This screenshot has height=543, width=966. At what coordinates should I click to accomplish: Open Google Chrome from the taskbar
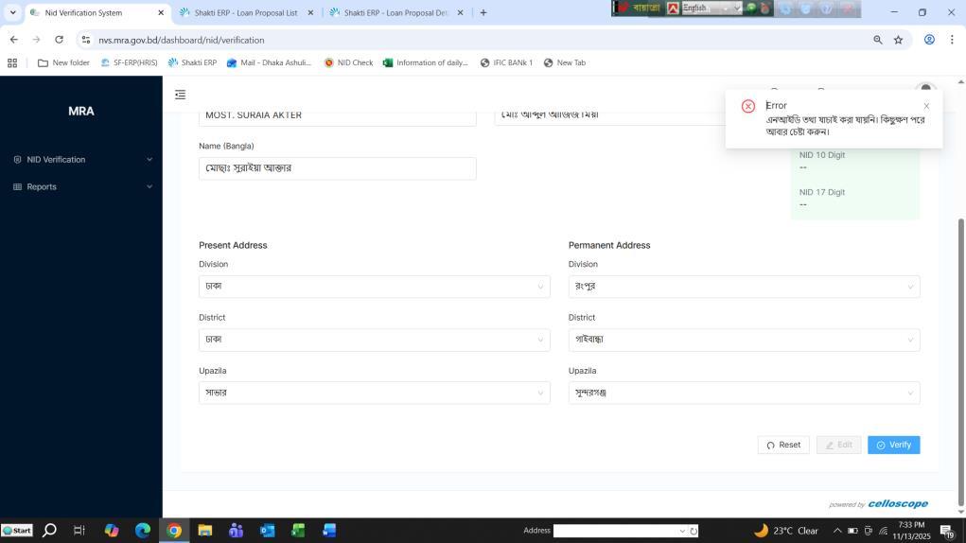[x=174, y=531]
